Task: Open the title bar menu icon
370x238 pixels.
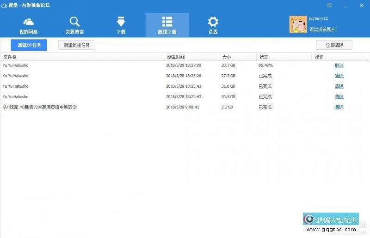Action: [x=329, y=6]
